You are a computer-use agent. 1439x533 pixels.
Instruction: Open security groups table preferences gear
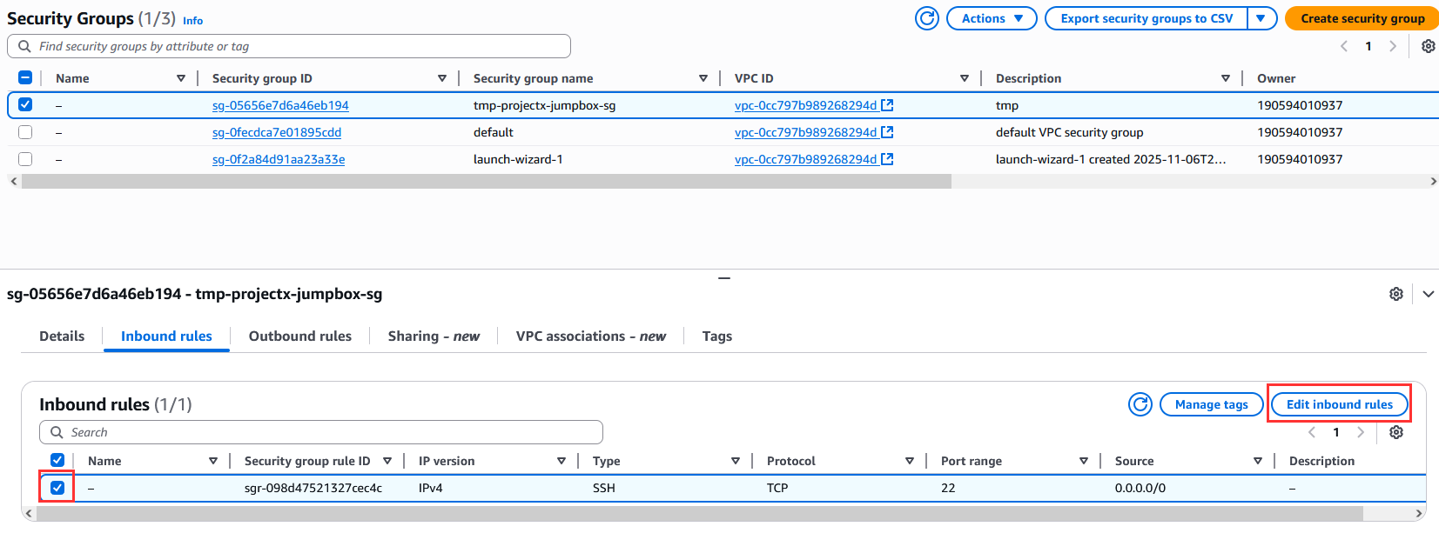[x=1428, y=46]
